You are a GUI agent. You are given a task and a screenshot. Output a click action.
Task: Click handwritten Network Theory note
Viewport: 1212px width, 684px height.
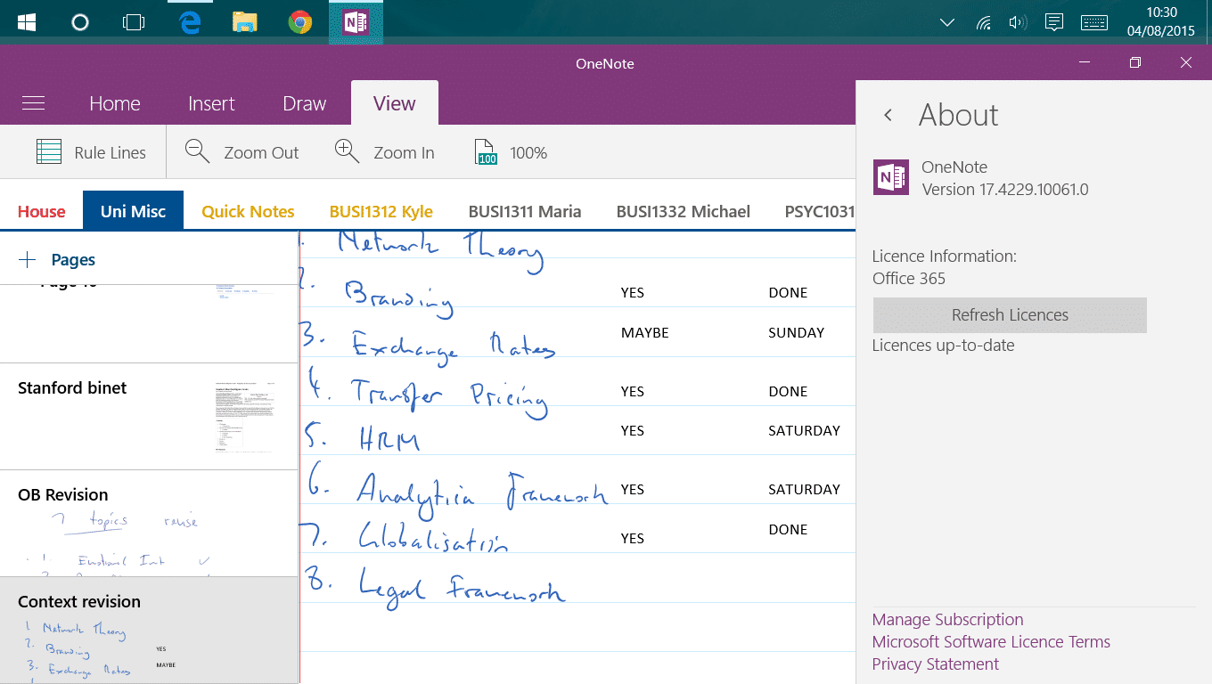441,249
